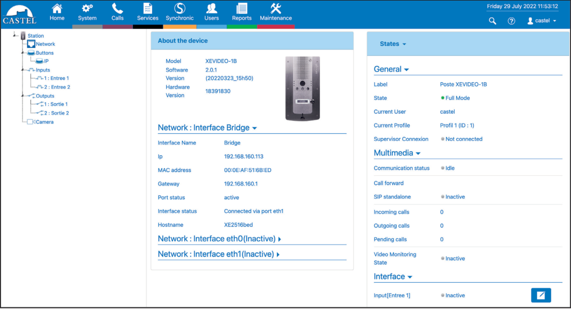Select IP under Buttons
This screenshot has width=571, height=309.
pyautogui.click(x=46, y=61)
